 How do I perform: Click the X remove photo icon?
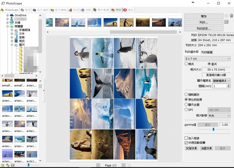[226, 16]
